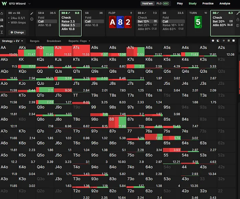
Task: Expand the Strategy + EV dropdown
Action: [x=12, y=41]
